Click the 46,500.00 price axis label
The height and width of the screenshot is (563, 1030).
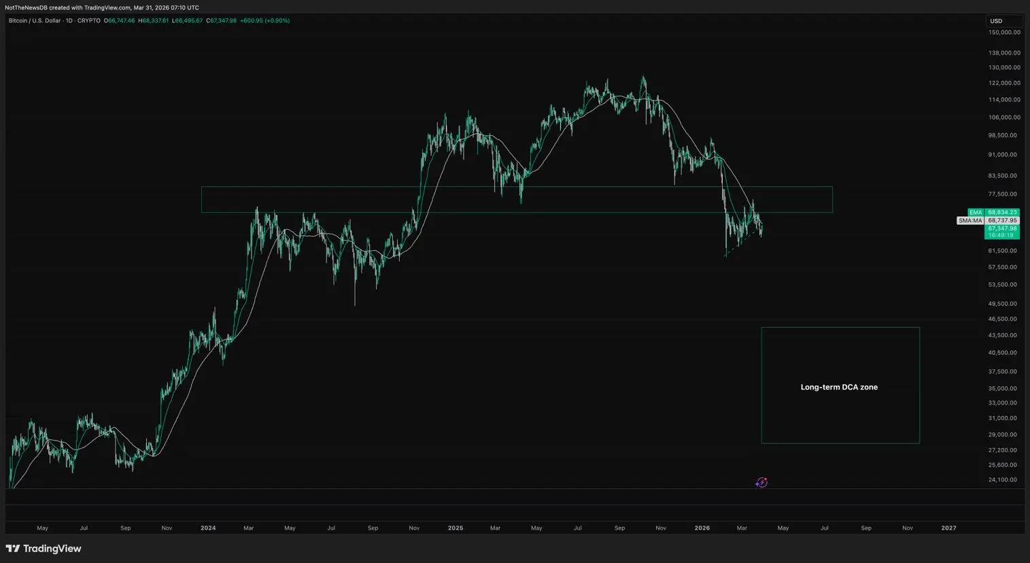pos(1003,319)
